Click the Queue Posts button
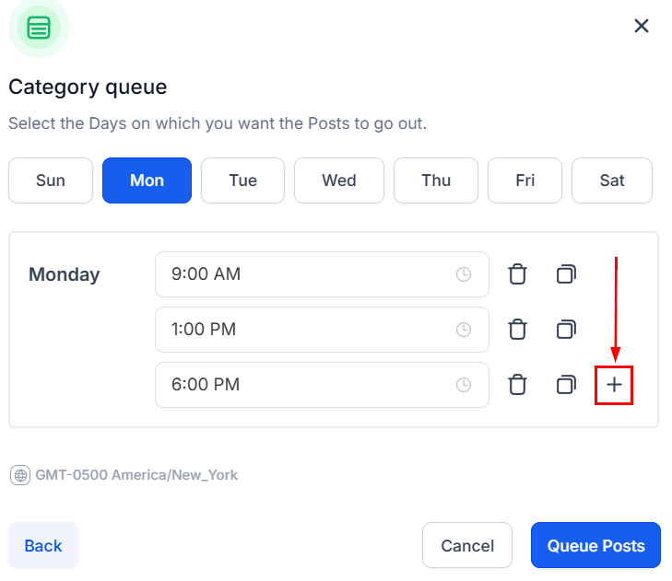Image resolution: width=672 pixels, height=581 pixels. point(595,545)
